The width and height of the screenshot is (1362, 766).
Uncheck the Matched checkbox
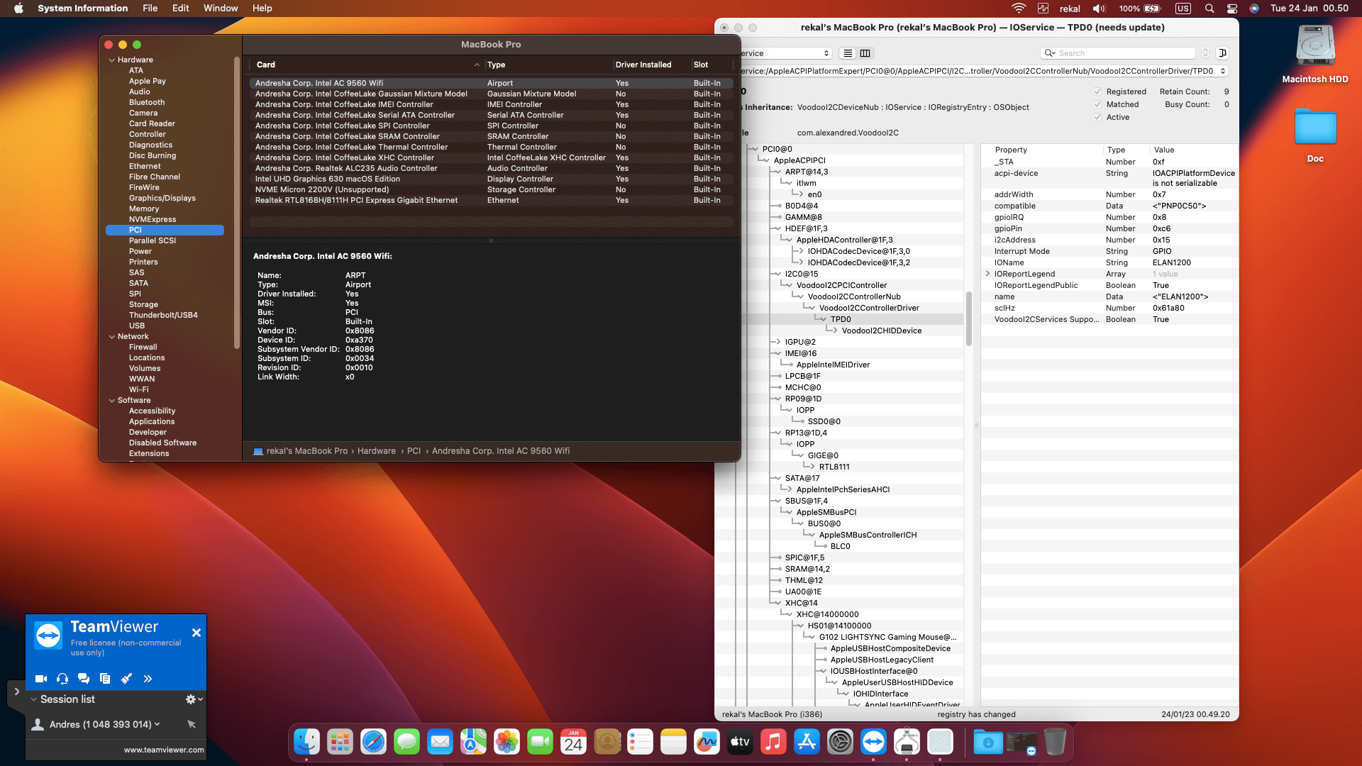[1097, 104]
